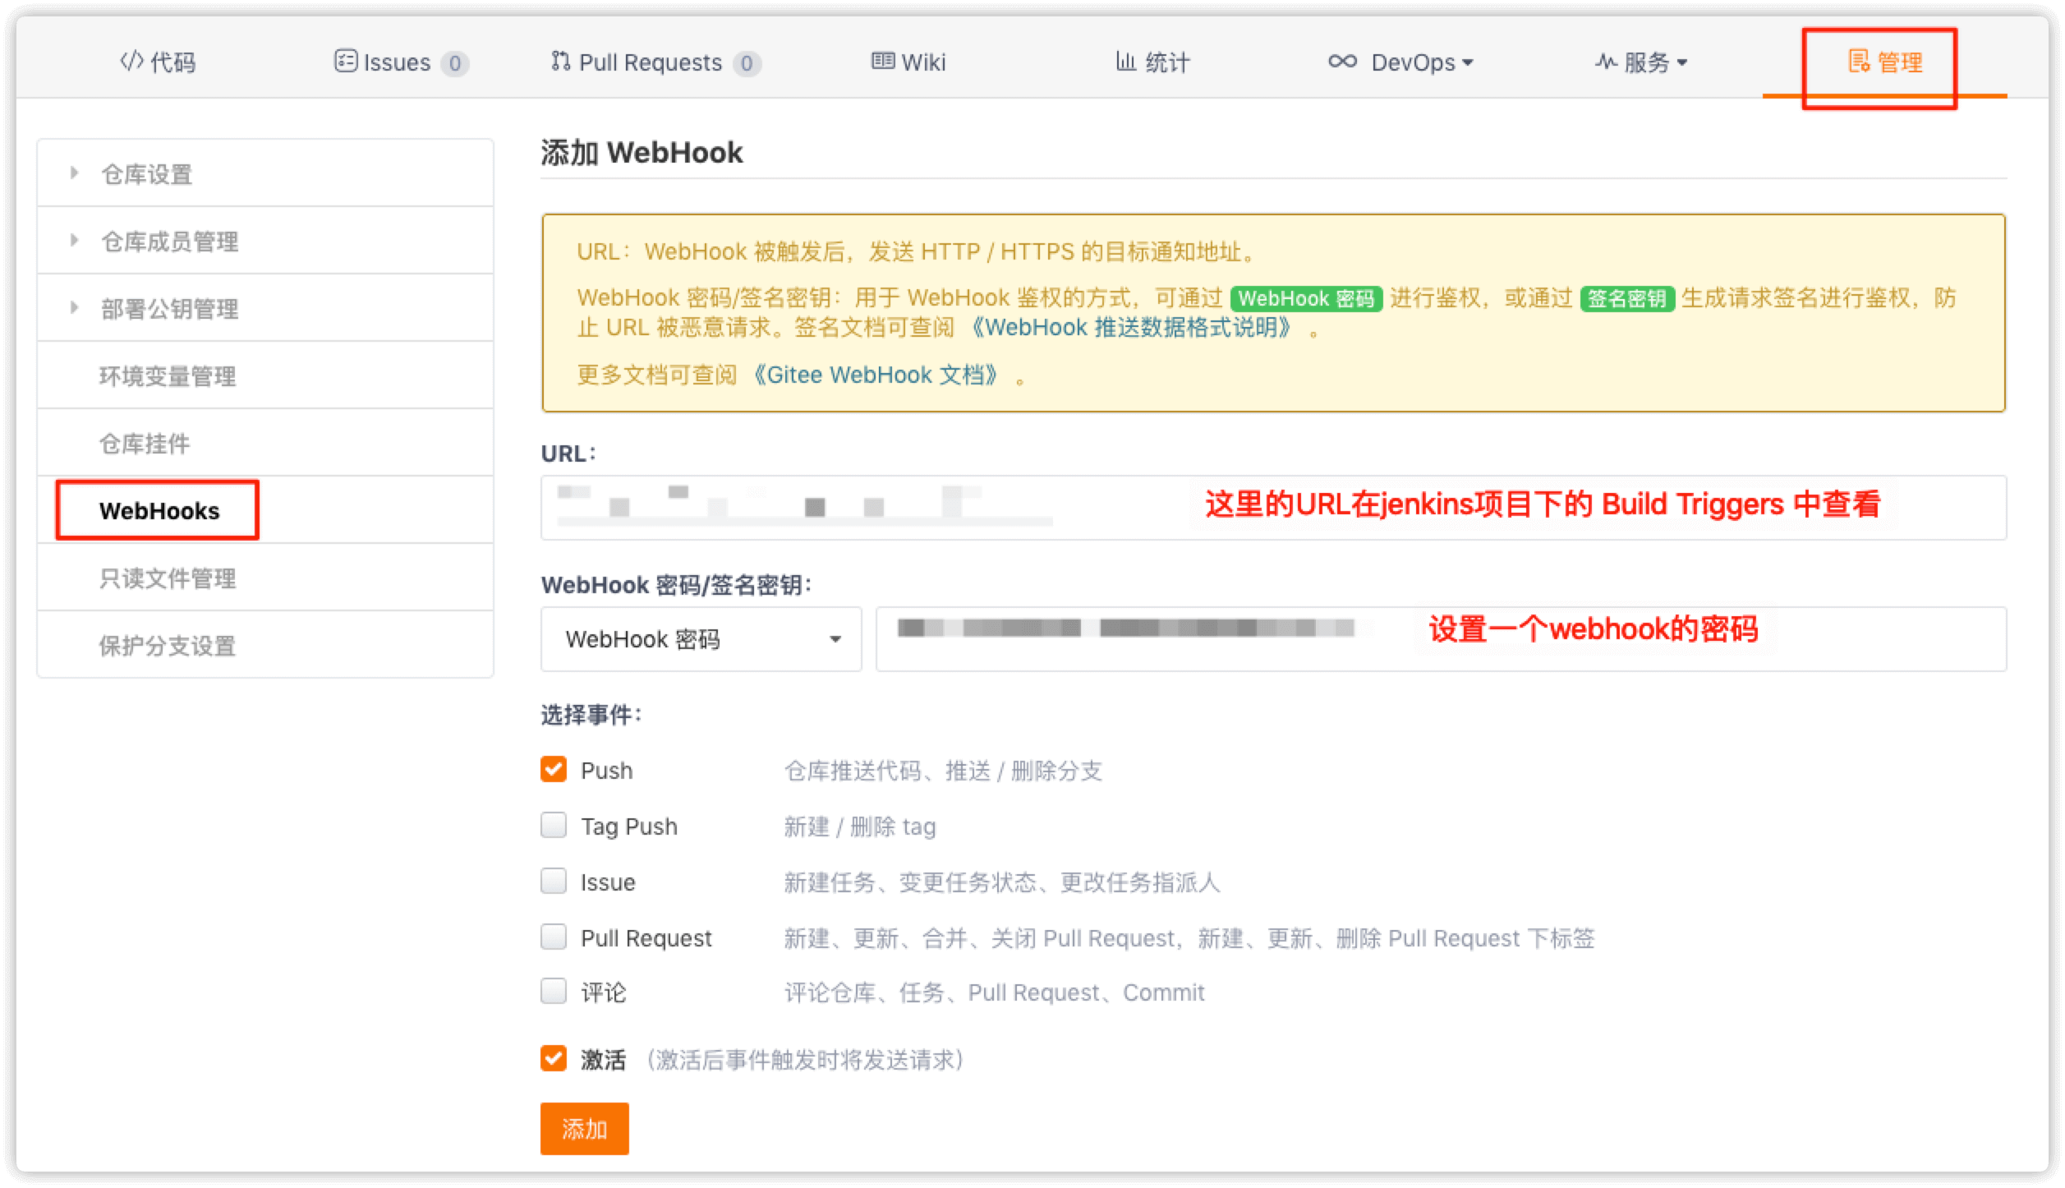The height and width of the screenshot is (1188, 2065).
Task: Open the Gitee WebHook 文档 link
Action: [876, 375]
